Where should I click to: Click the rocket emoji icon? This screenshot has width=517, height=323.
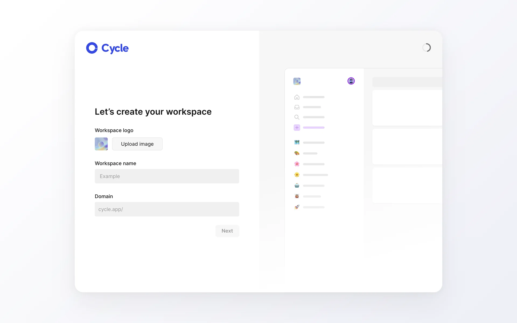point(297,207)
